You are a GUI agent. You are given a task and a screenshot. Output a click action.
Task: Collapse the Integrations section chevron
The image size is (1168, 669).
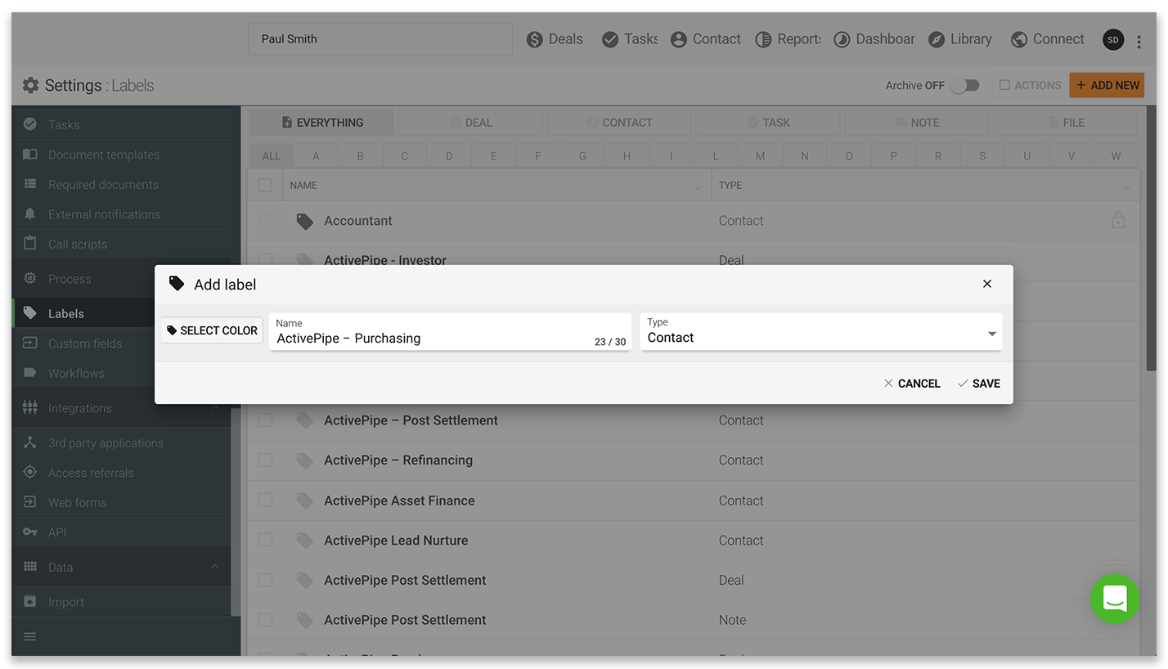tap(215, 407)
